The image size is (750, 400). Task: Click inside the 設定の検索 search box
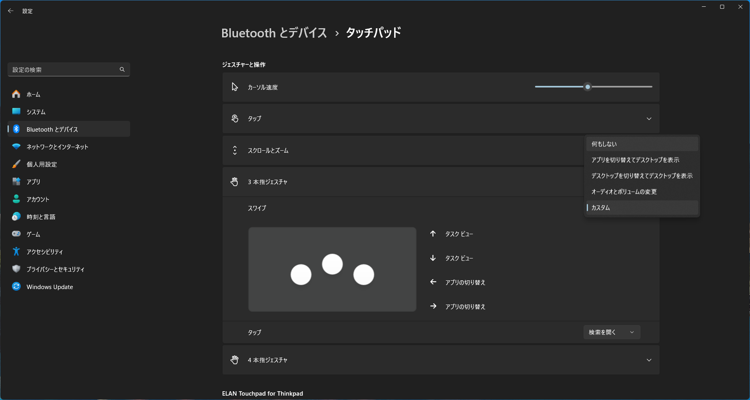pyautogui.click(x=64, y=69)
